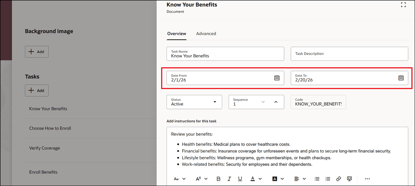The height and width of the screenshot is (186, 415).
Task: Increase the Sequence value
Action: (276, 102)
